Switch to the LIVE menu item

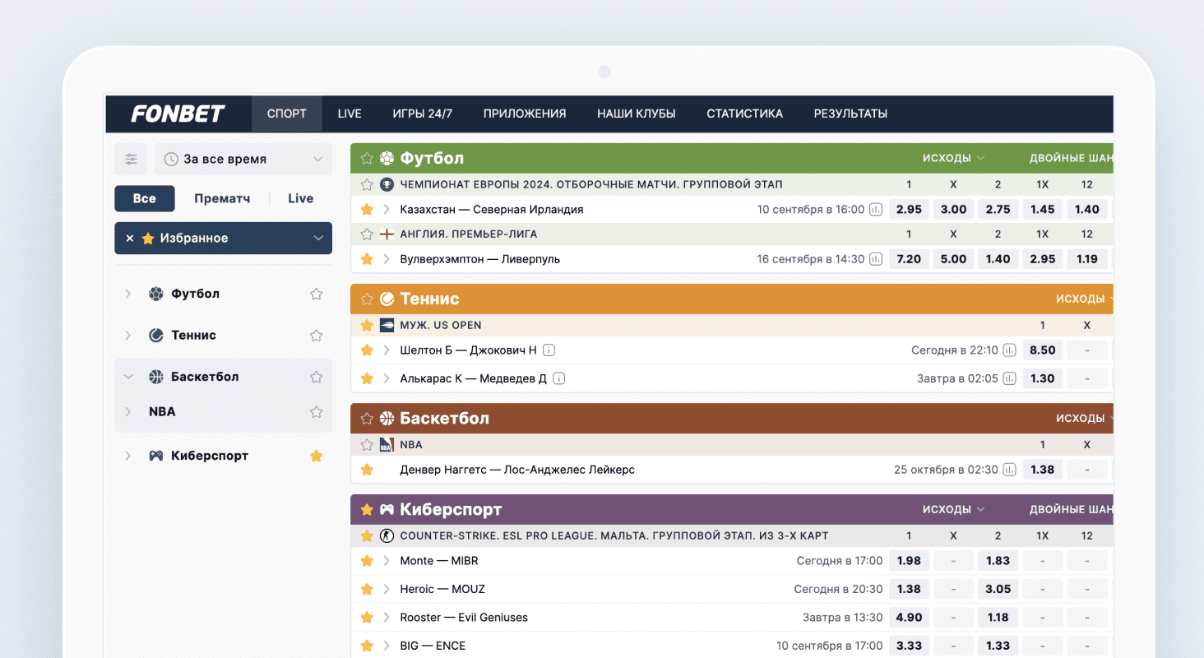click(350, 114)
